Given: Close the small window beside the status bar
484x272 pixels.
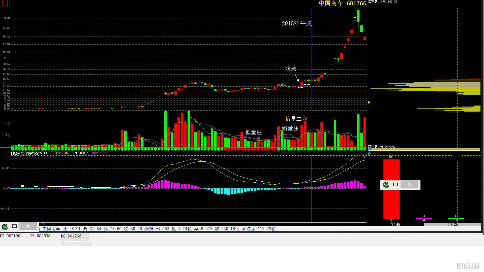Looking at the screenshot, I should click(28, 226).
